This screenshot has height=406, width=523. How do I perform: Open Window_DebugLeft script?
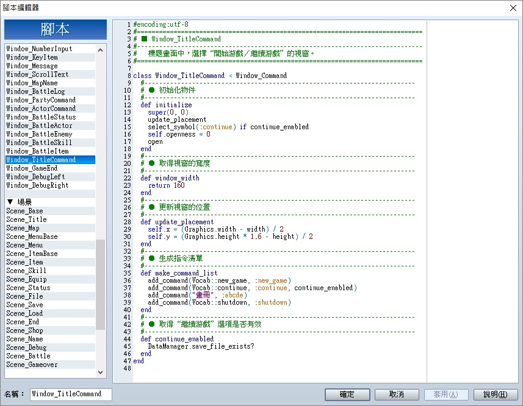point(50,177)
